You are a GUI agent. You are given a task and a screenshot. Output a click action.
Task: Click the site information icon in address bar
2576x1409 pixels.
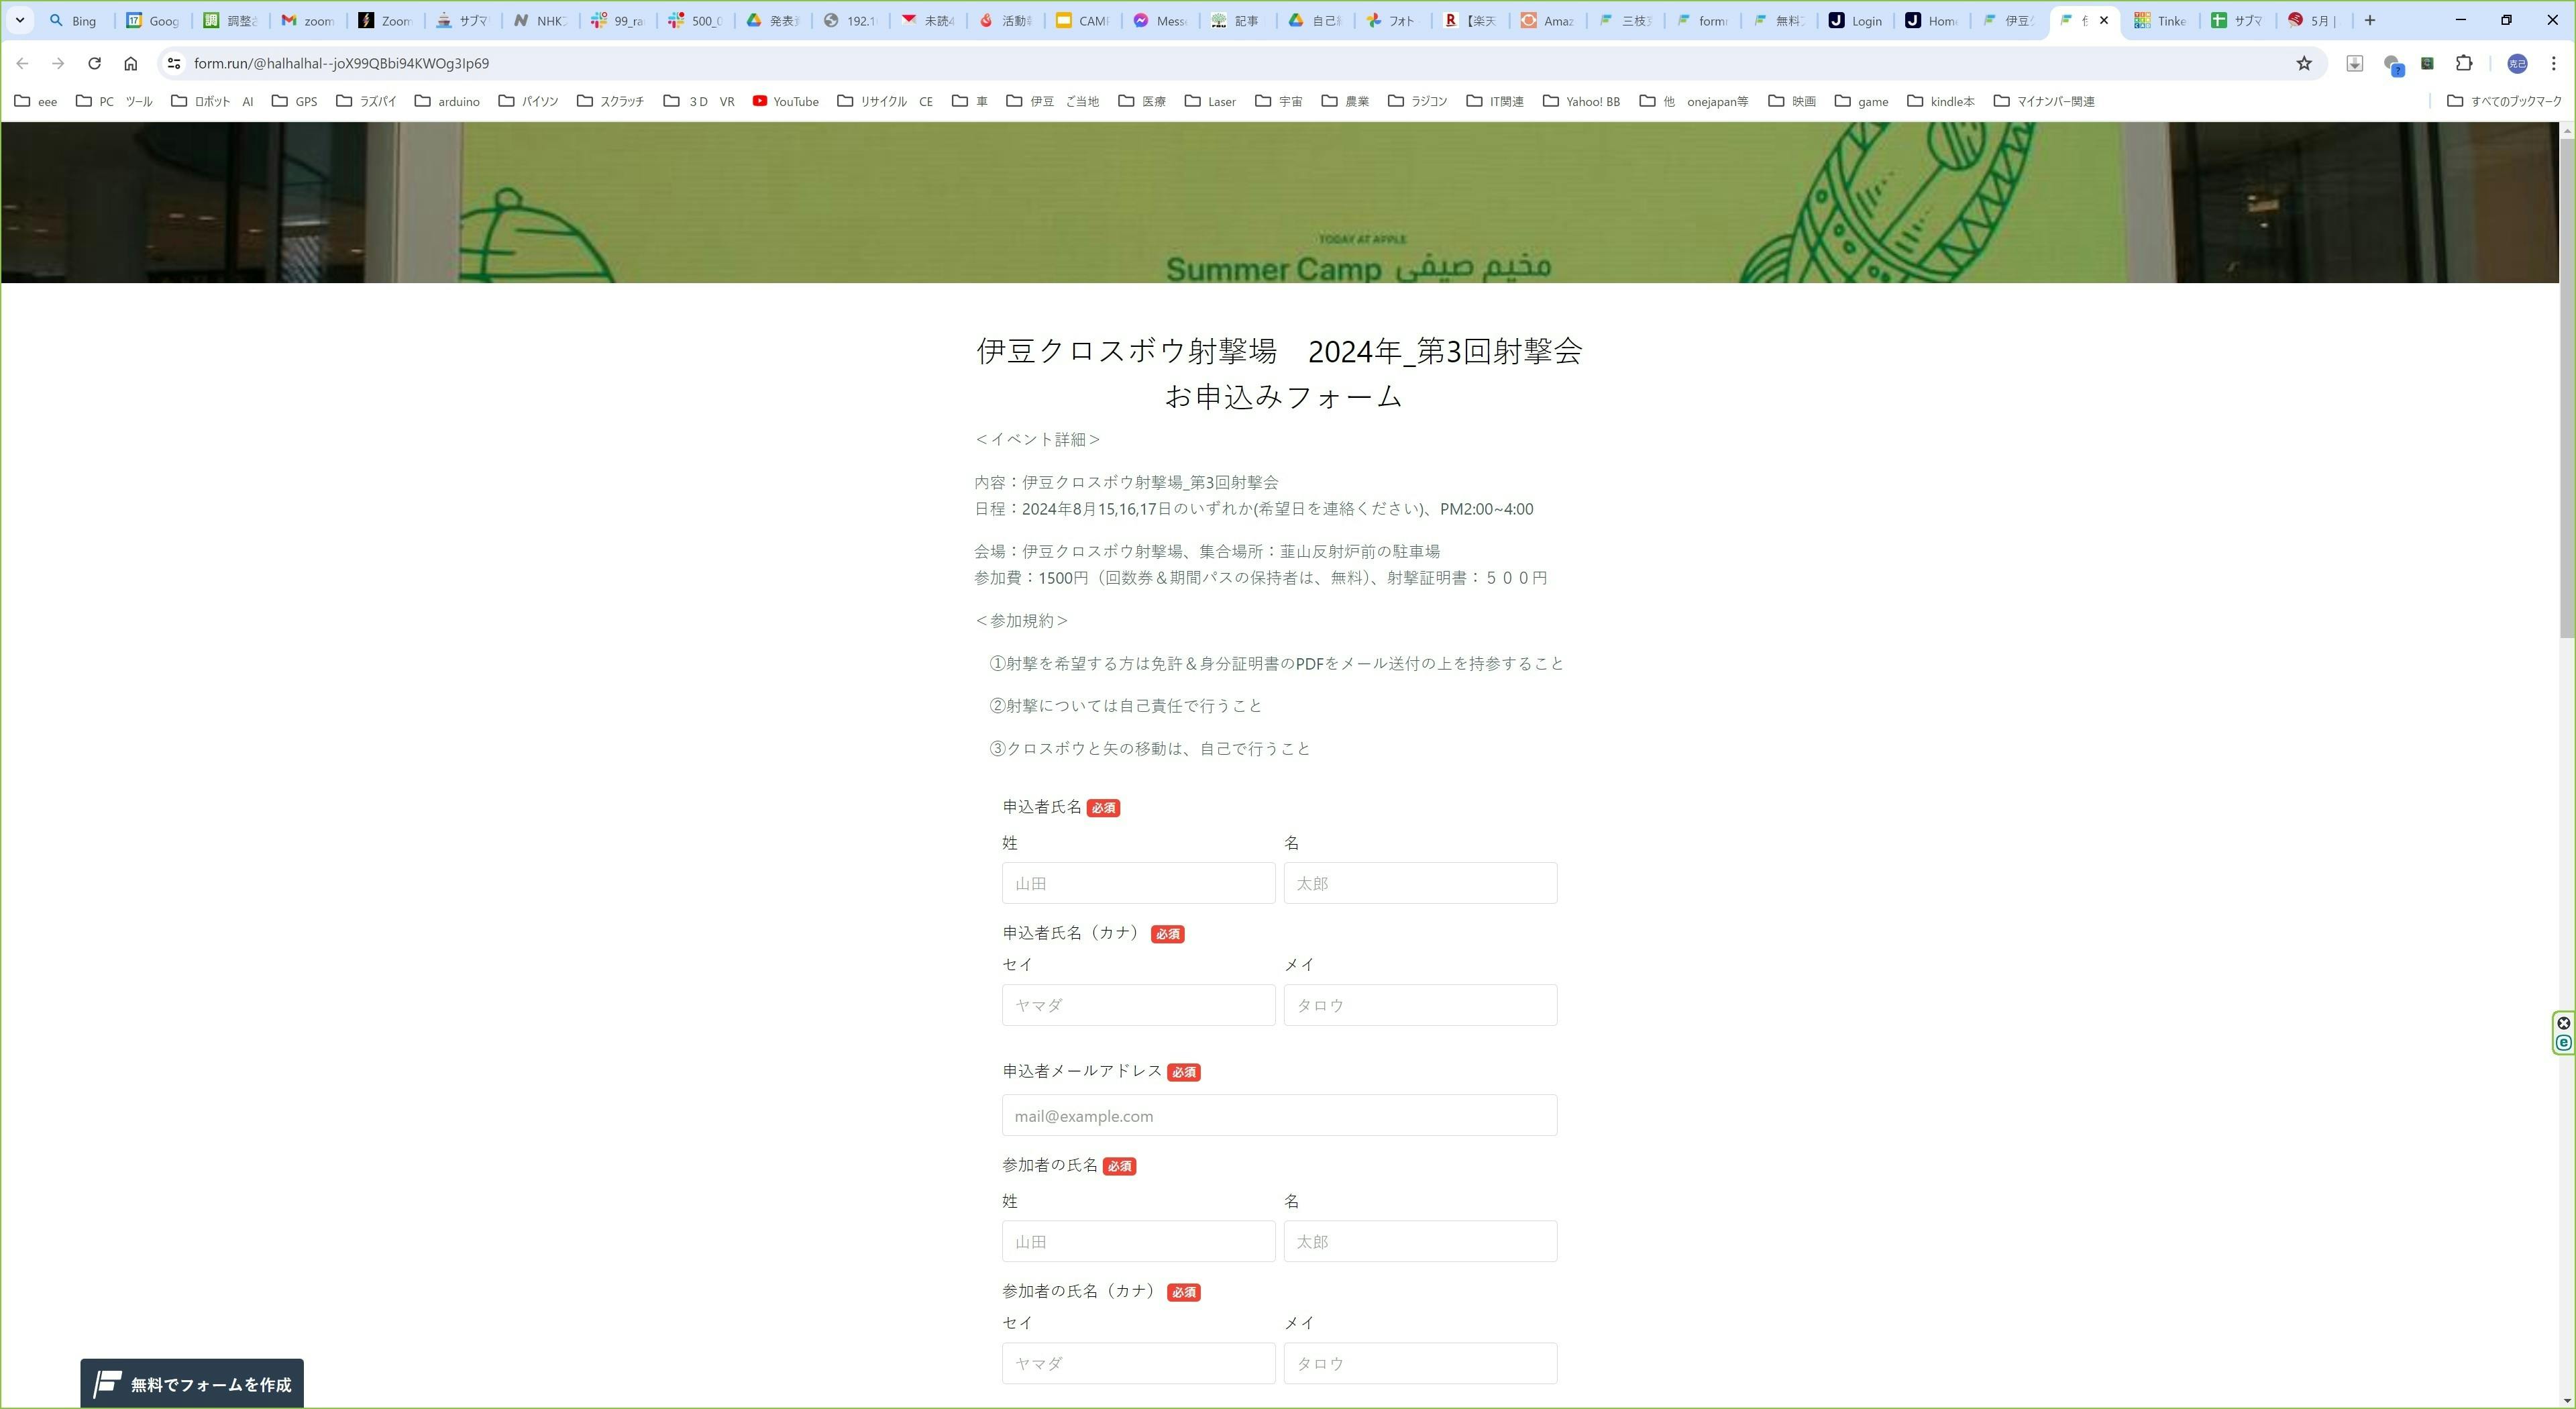pyautogui.click(x=174, y=63)
